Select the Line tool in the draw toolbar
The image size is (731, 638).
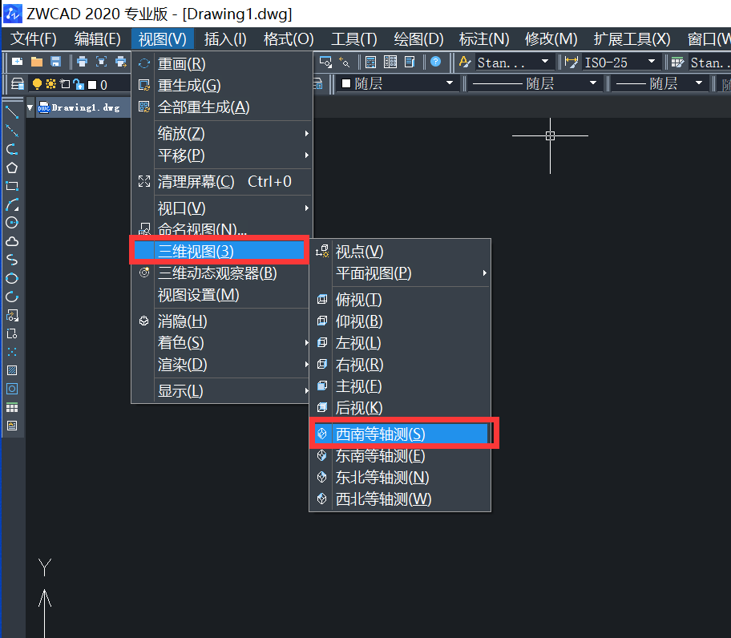pyautogui.click(x=10, y=113)
